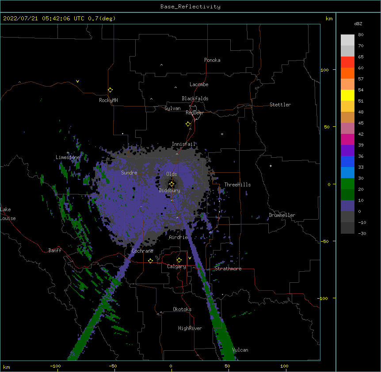Click the slate purple 0-10 dBZ legend swatch
Screen dimensions: 381x372
(x=347, y=206)
